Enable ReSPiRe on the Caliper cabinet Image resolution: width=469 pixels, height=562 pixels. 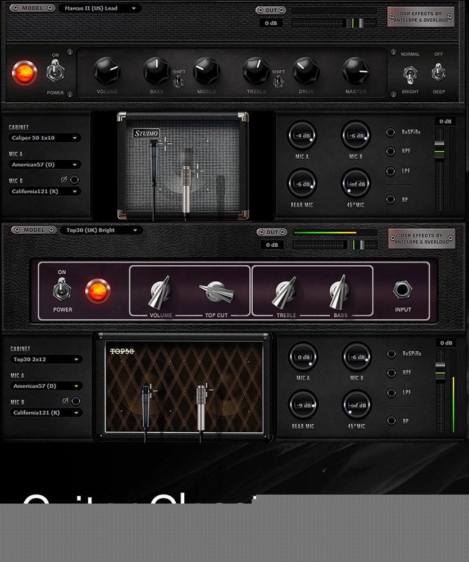pyautogui.click(x=390, y=132)
